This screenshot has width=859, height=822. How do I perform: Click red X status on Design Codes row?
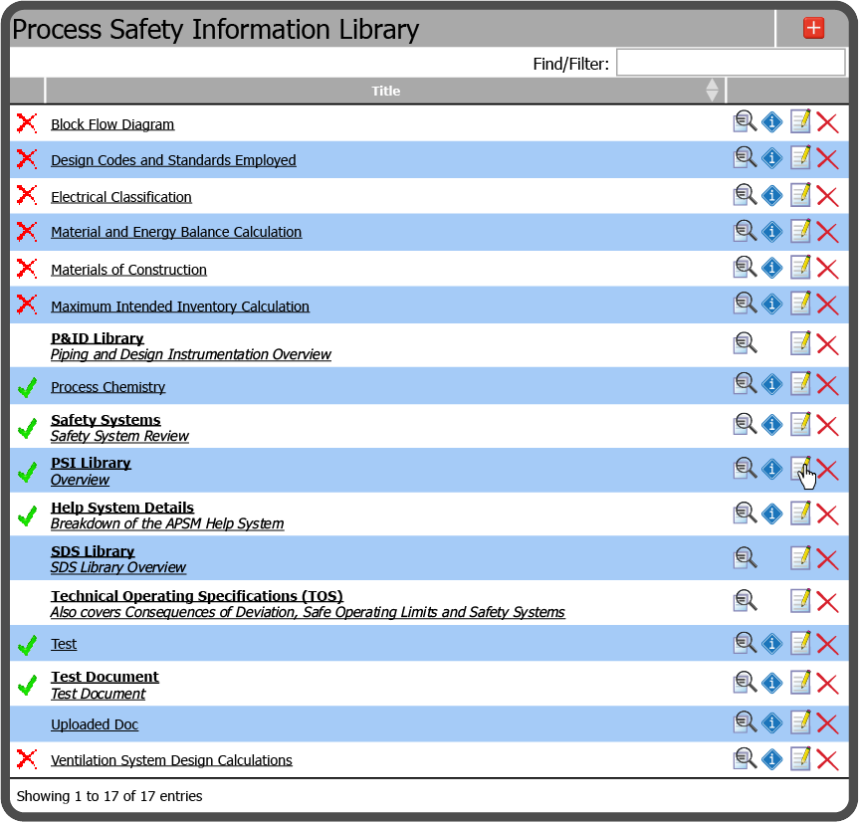point(27,159)
